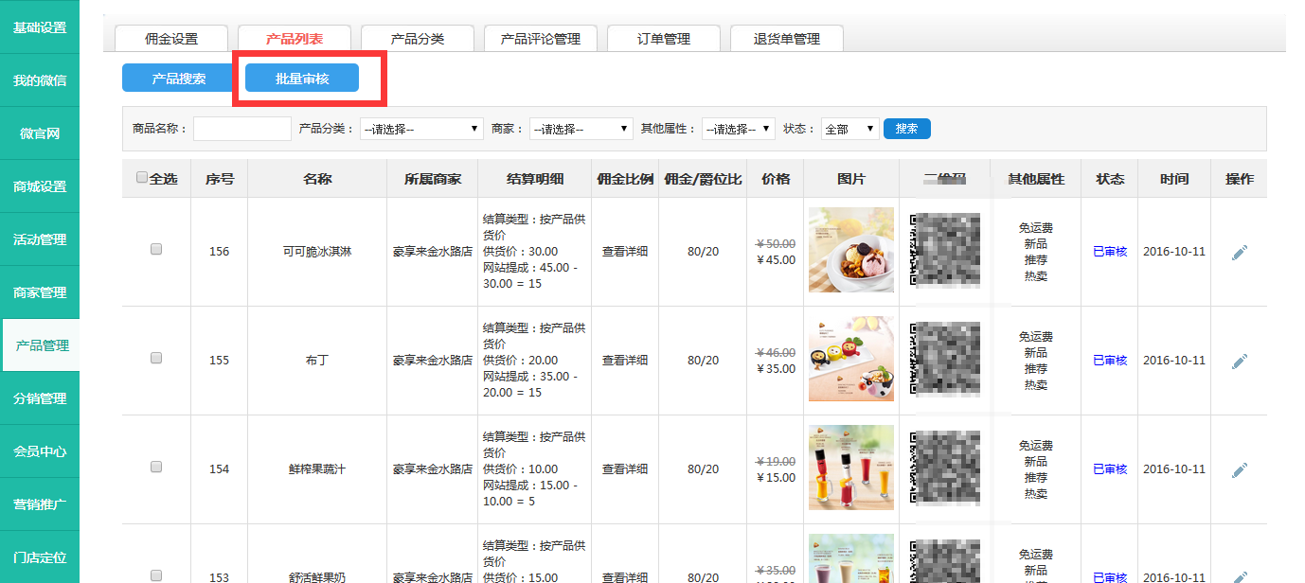Click the blue 搜索 button

(x=906, y=129)
